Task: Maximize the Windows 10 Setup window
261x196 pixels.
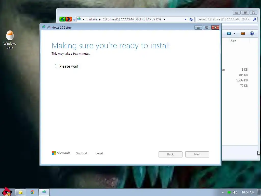Action: pyautogui.click(x=207, y=28)
